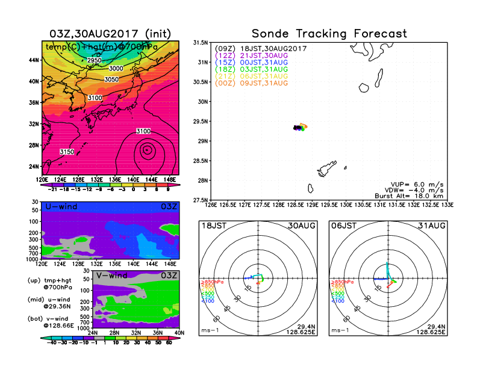477x369 pixels.
Task: Click the 'U-wind' panel label
Action: coord(61,206)
